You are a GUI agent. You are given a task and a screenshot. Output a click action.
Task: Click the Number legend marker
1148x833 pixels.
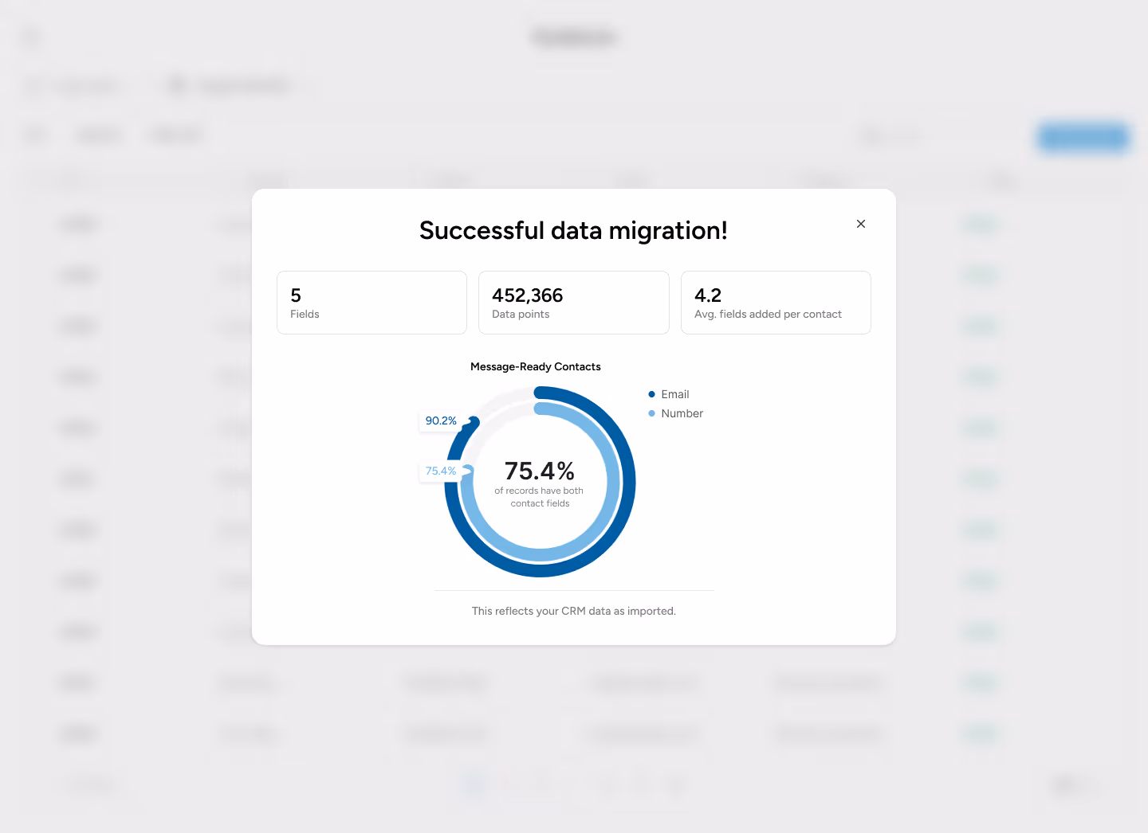(650, 413)
